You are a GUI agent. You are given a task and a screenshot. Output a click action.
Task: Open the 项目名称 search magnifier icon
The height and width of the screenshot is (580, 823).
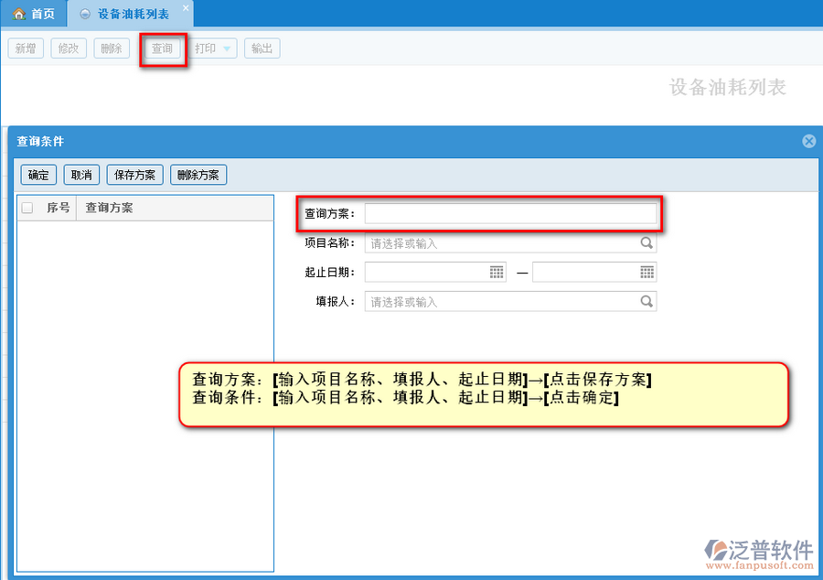(x=647, y=243)
